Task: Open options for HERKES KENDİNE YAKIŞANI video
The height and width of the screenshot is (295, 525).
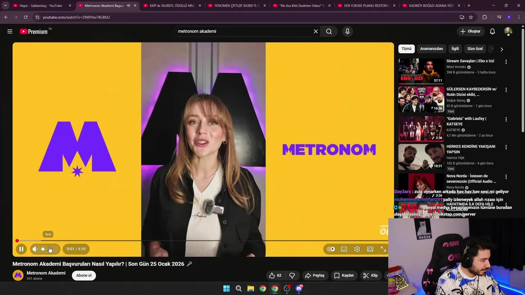Action: click(x=506, y=147)
